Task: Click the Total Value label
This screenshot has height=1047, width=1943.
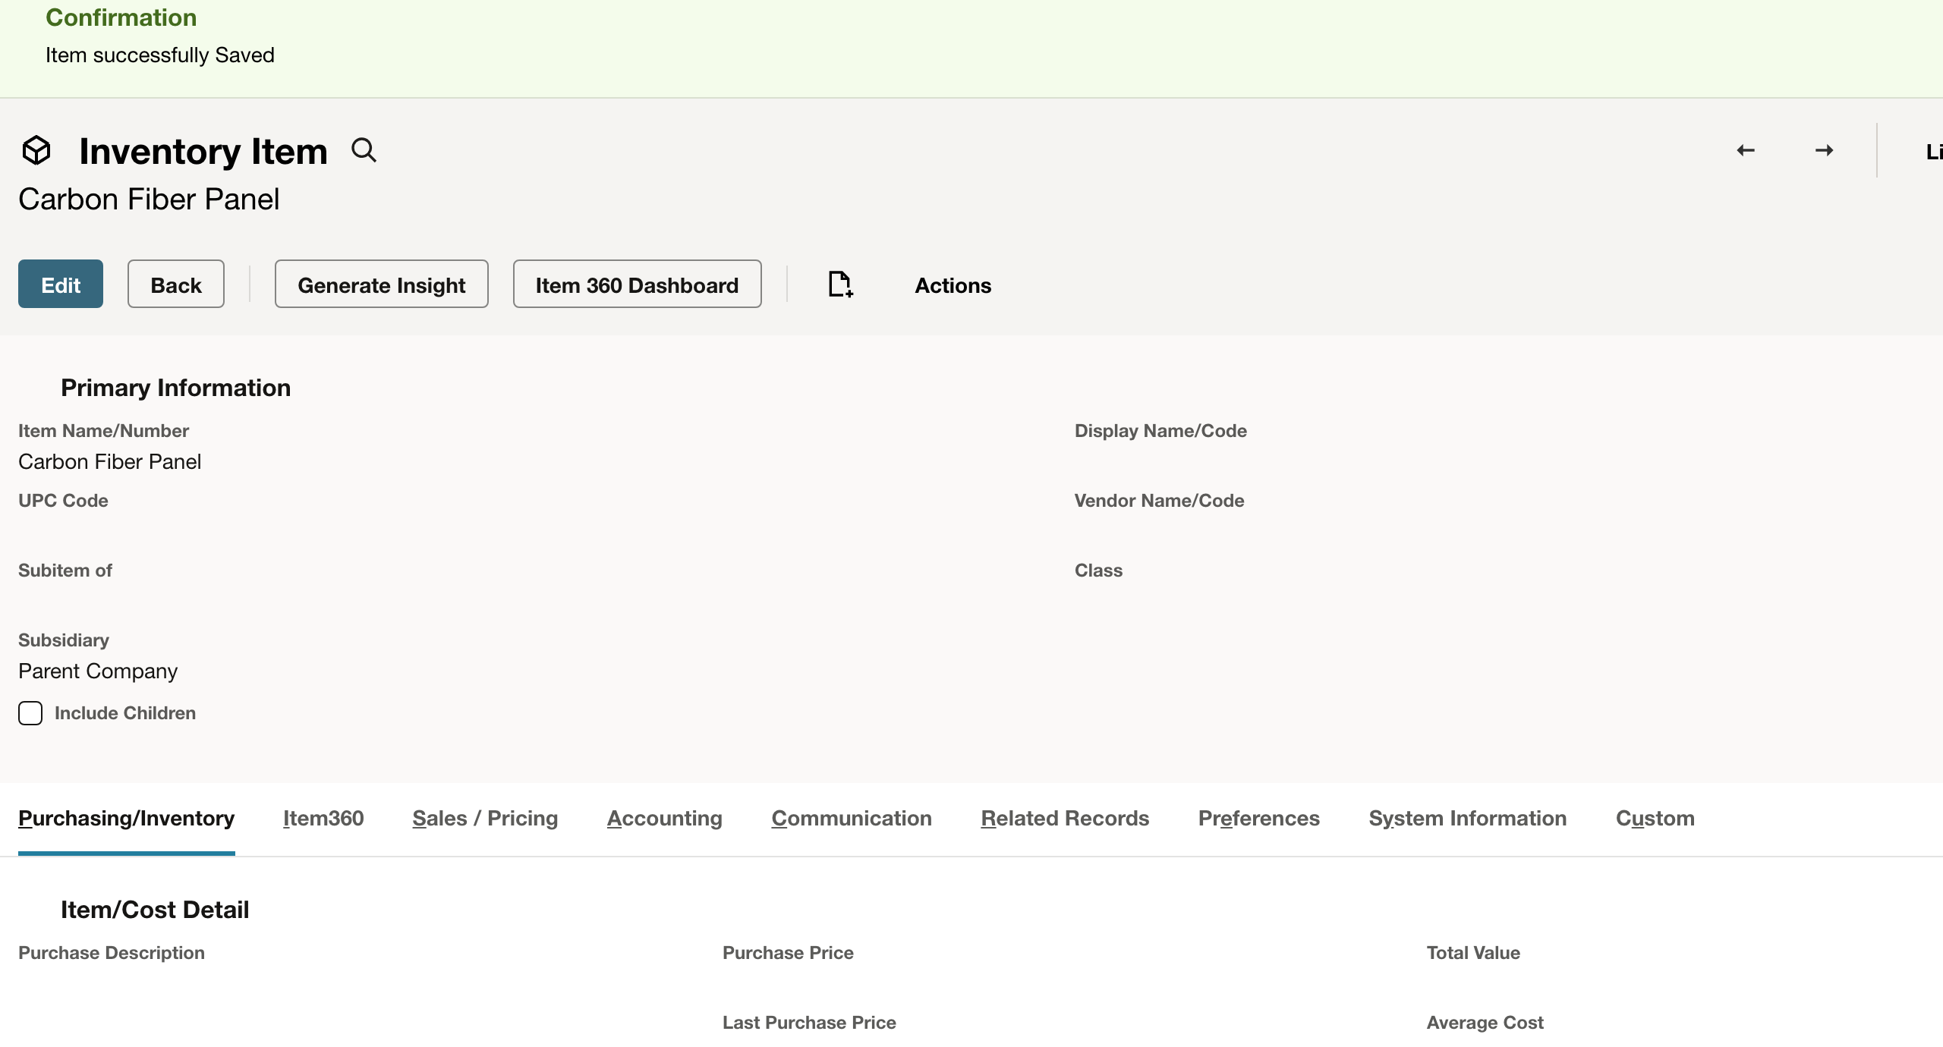Action: tap(1473, 953)
